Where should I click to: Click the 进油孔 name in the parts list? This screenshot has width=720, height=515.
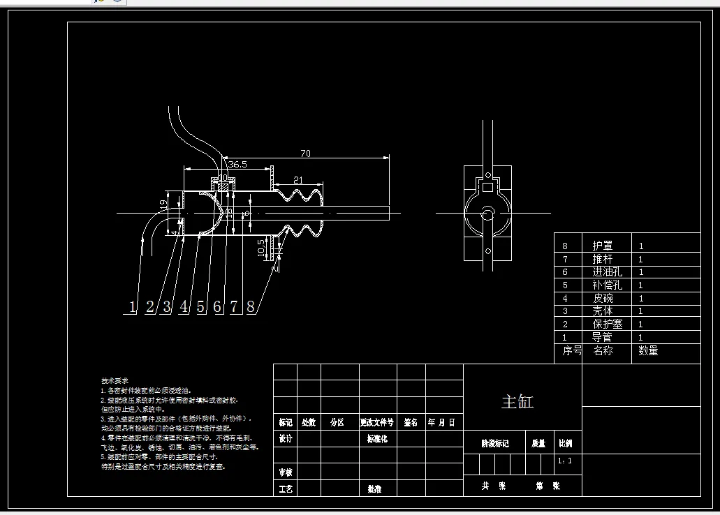(x=608, y=271)
